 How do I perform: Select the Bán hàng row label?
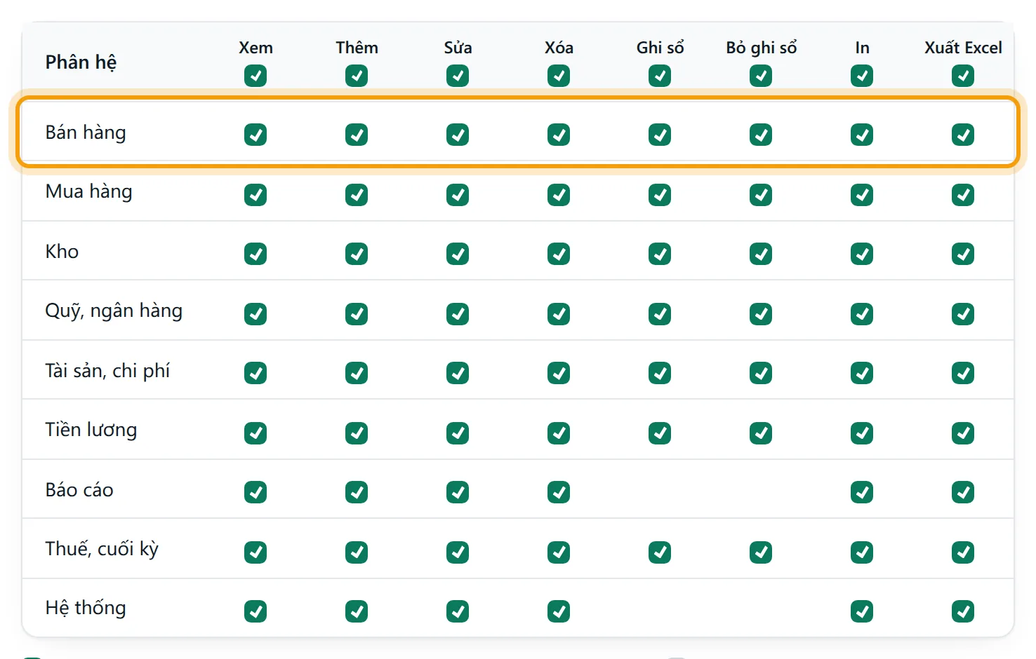[86, 133]
